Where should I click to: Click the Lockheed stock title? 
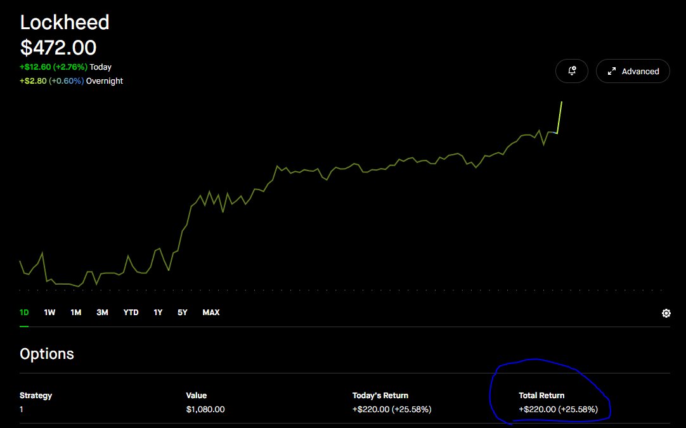pyautogui.click(x=65, y=22)
